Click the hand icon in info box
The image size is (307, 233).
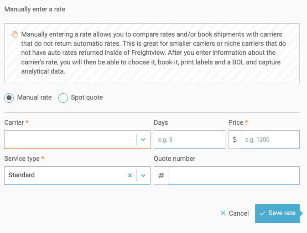coord(14,34)
